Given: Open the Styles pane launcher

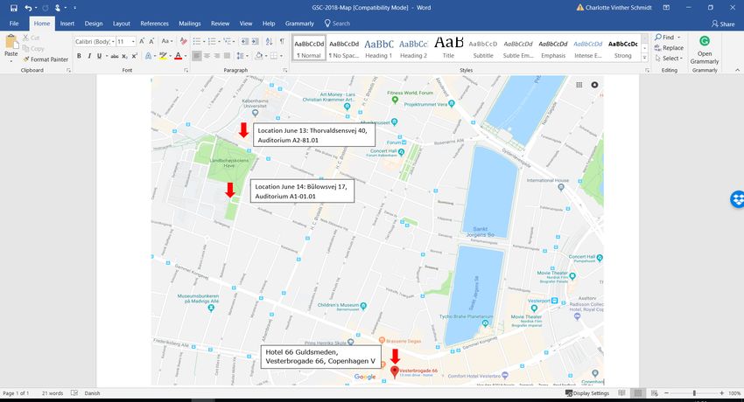Looking at the screenshot, I should [647, 70].
